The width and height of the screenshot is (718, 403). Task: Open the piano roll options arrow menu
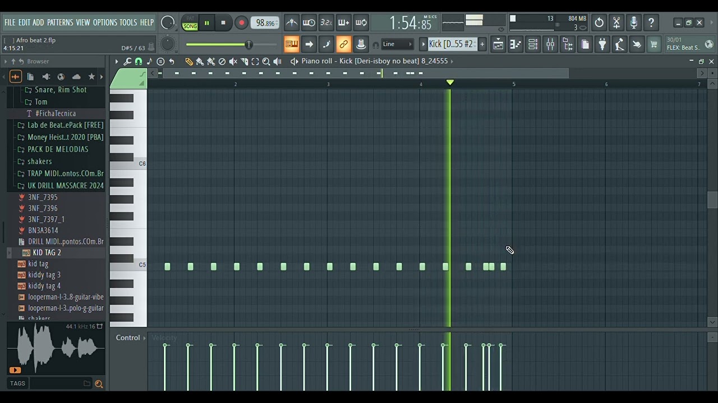116,62
